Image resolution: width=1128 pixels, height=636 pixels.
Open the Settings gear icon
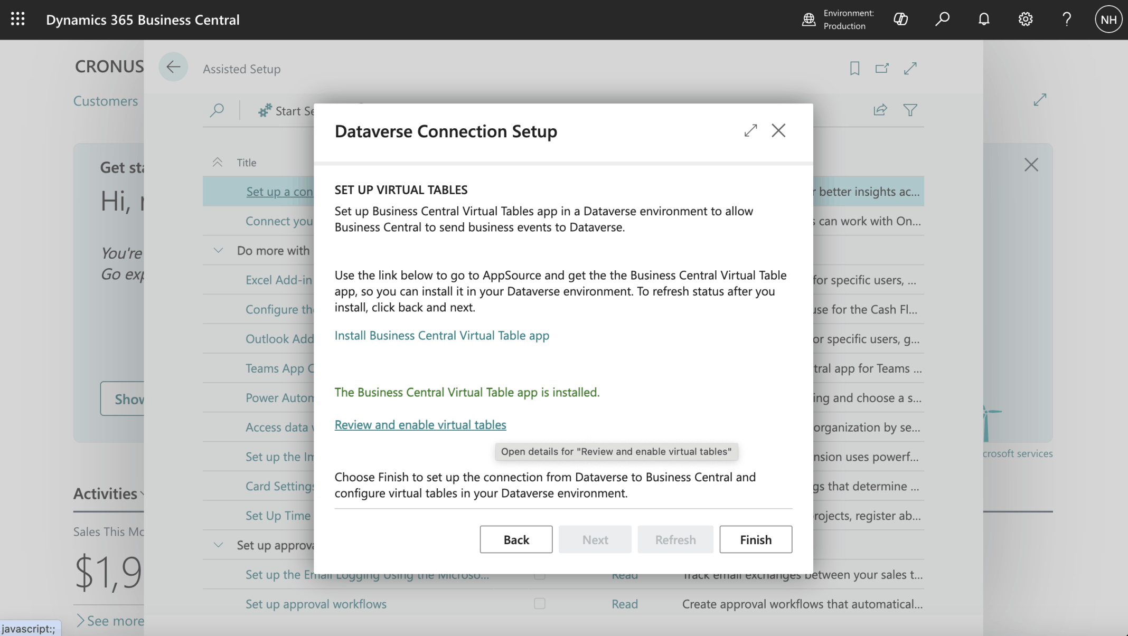tap(1025, 20)
